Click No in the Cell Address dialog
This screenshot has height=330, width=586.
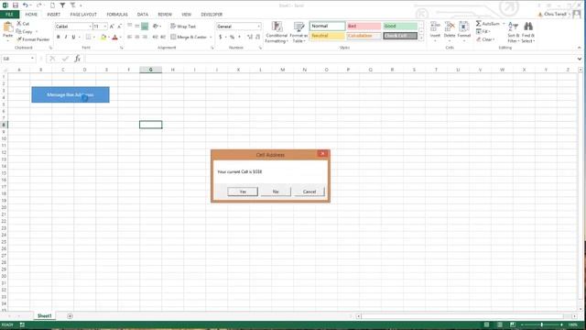pyautogui.click(x=276, y=192)
